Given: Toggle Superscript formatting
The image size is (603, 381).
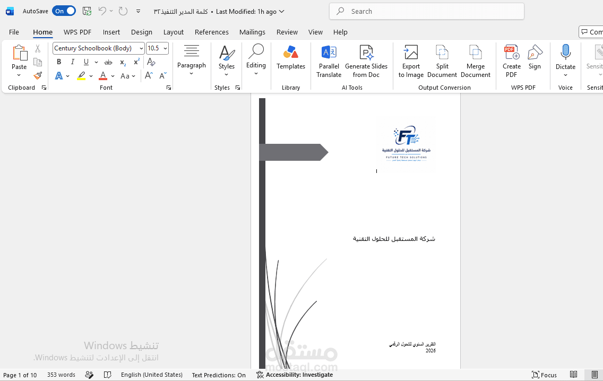Looking at the screenshot, I should (136, 62).
